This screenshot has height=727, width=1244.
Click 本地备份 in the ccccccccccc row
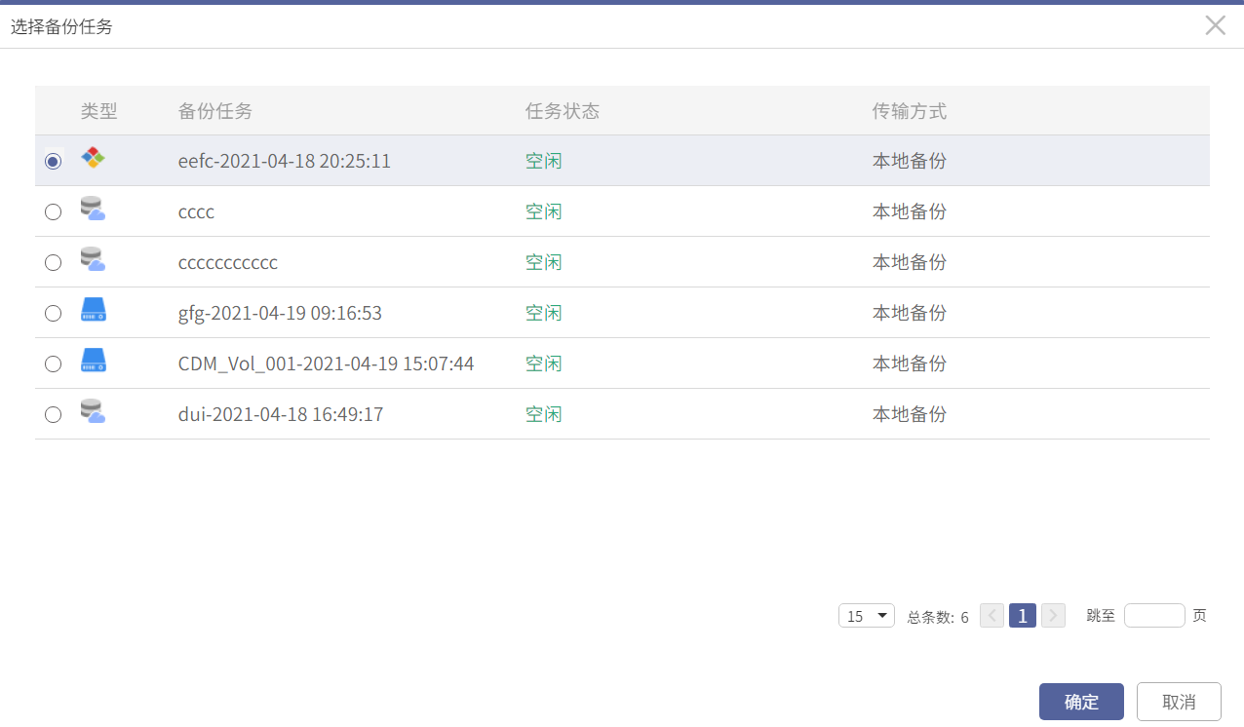910,262
